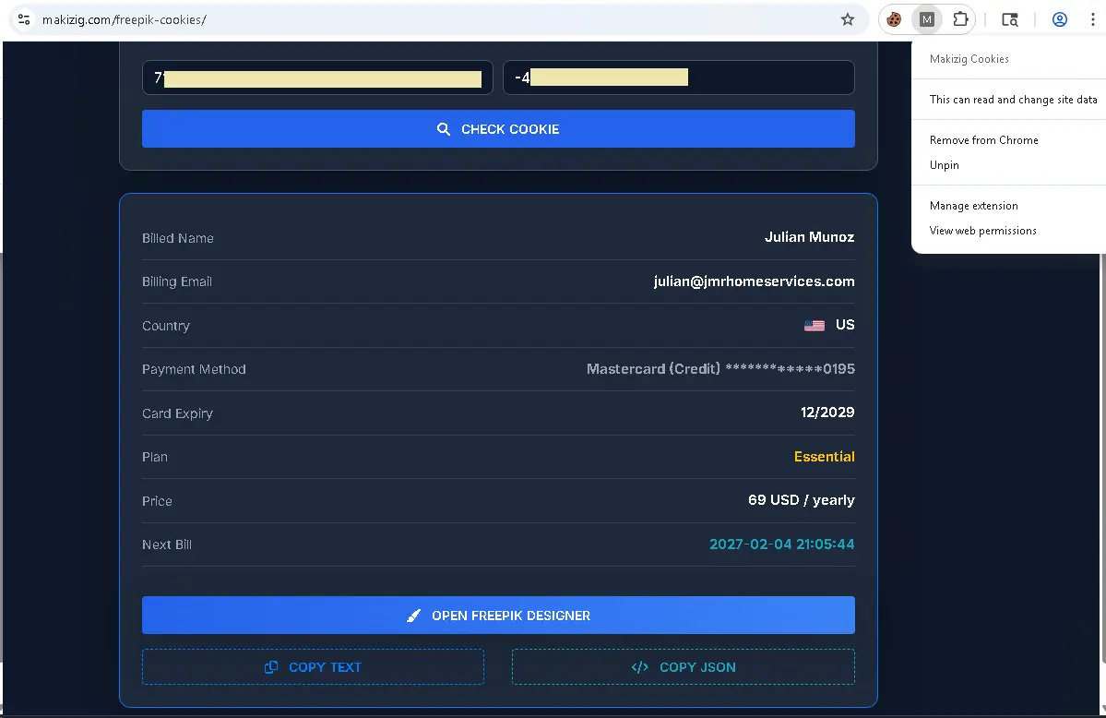Click the card expiry value 12/2029
This screenshot has height=718, width=1106.
pos(827,413)
